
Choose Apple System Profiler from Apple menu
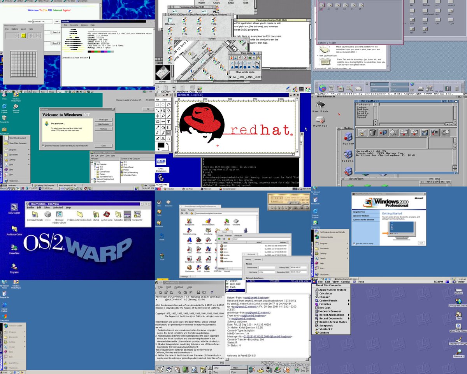pyautogui.click(x=331, y=290)
